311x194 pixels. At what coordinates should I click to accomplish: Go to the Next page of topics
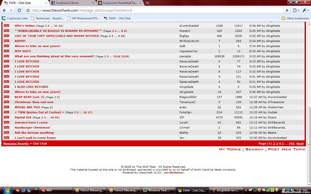300,144
